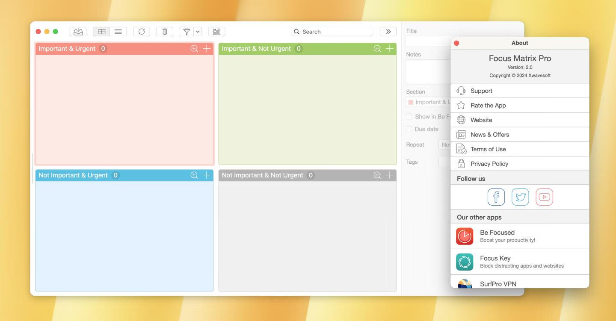This screenshot has height=321, width=616.
Task: Open the YouTube follow icon
Action: click(544, 197)
